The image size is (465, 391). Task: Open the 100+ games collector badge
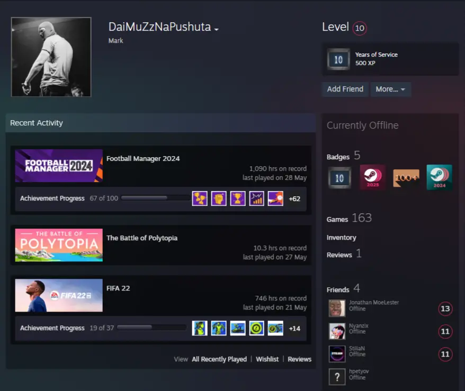pos(406,178)
